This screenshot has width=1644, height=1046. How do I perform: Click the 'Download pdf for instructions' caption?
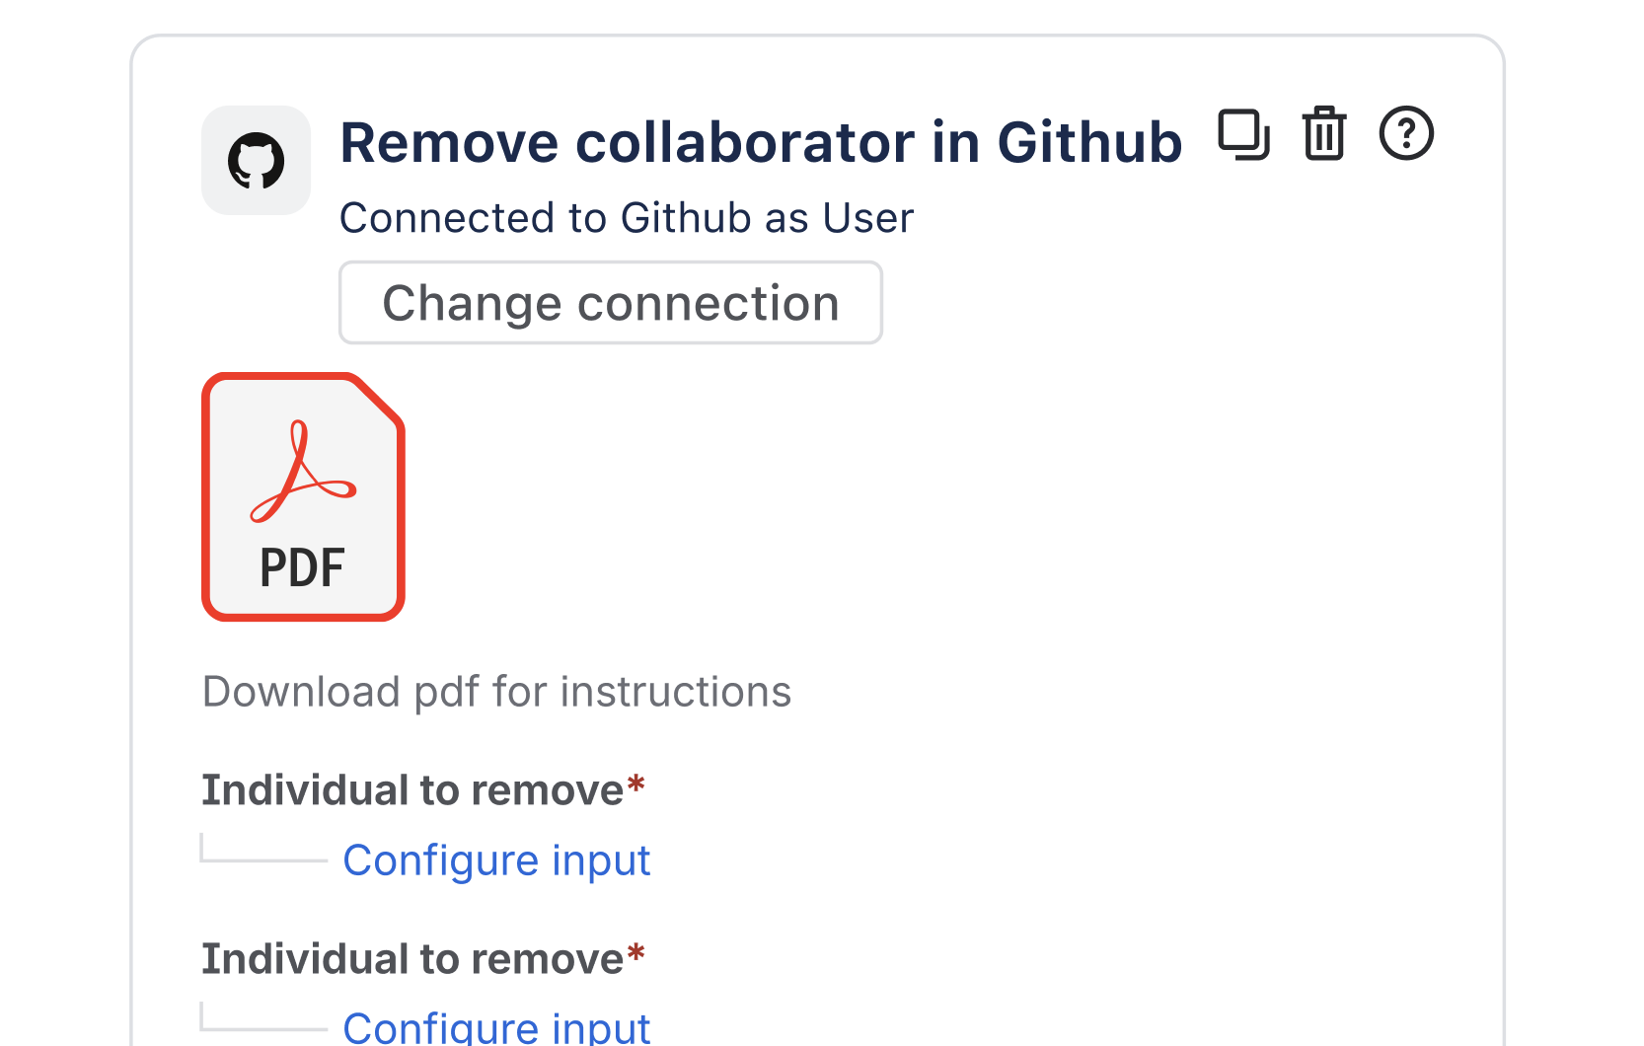496,692
